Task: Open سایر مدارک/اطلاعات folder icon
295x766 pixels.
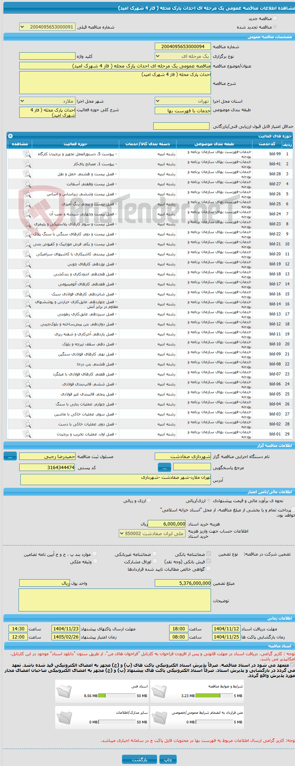Action: tap(64, 718)
